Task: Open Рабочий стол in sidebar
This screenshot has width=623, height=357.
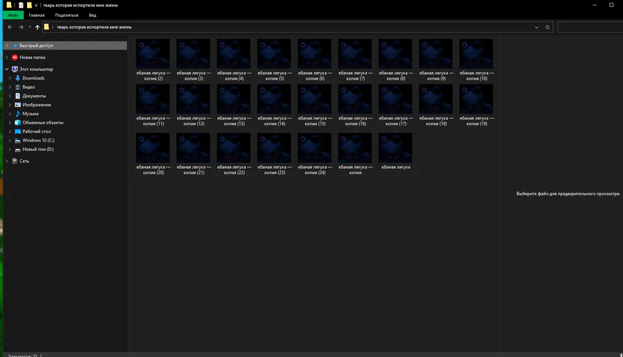Action: coord(37,131)
